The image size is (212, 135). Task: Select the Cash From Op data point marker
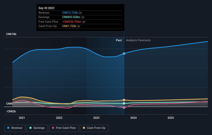(124, 100)
